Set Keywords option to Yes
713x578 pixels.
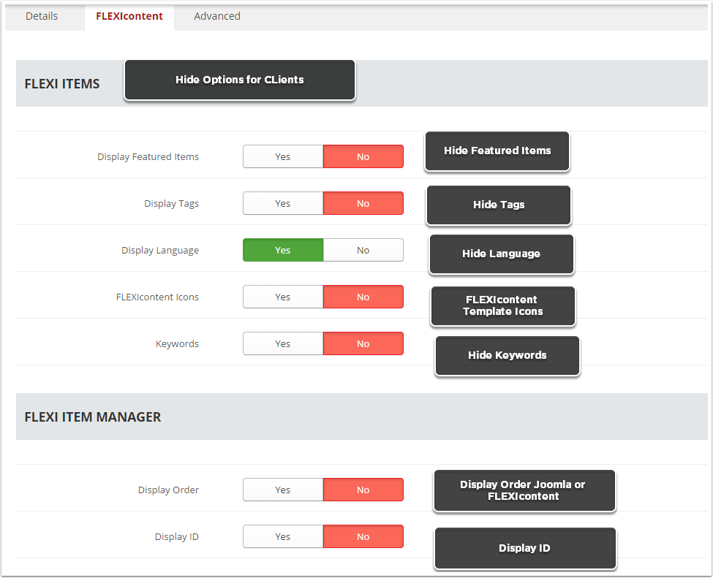point(283,343)
